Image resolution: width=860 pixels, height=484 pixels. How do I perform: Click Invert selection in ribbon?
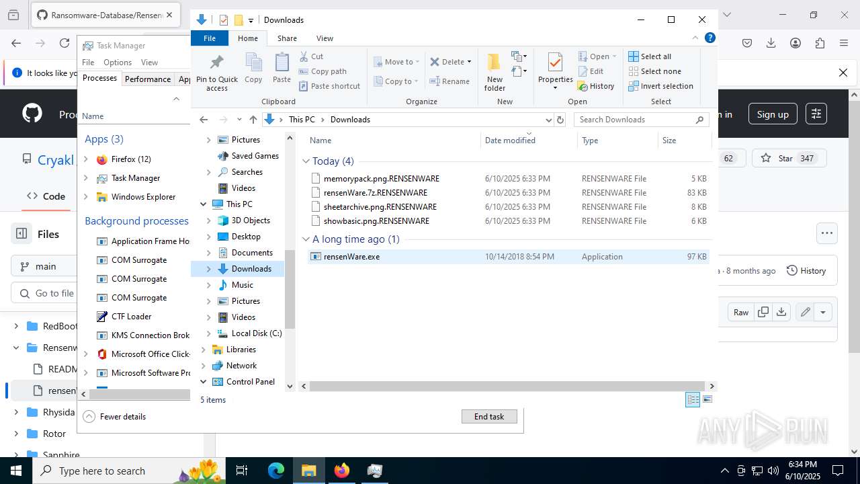[660, 86]
